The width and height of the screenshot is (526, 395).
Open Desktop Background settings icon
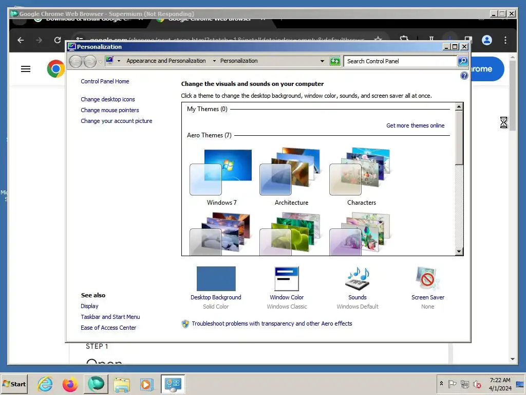pos(216,279)
